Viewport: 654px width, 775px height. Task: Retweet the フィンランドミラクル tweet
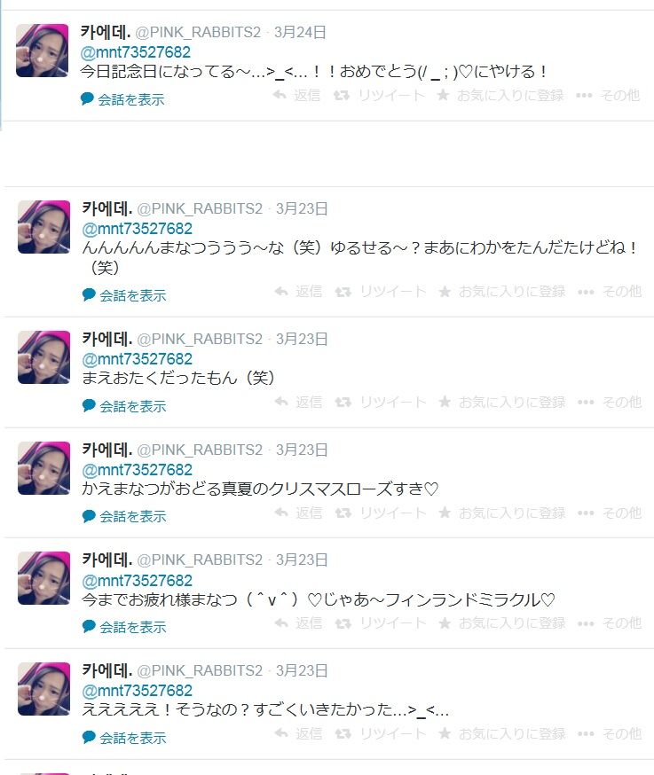point(381,622)
